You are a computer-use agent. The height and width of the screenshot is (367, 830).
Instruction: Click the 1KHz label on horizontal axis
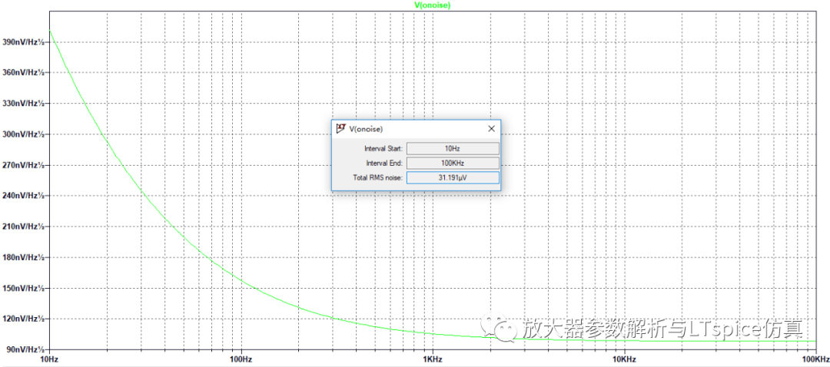[x=433, y=359]
